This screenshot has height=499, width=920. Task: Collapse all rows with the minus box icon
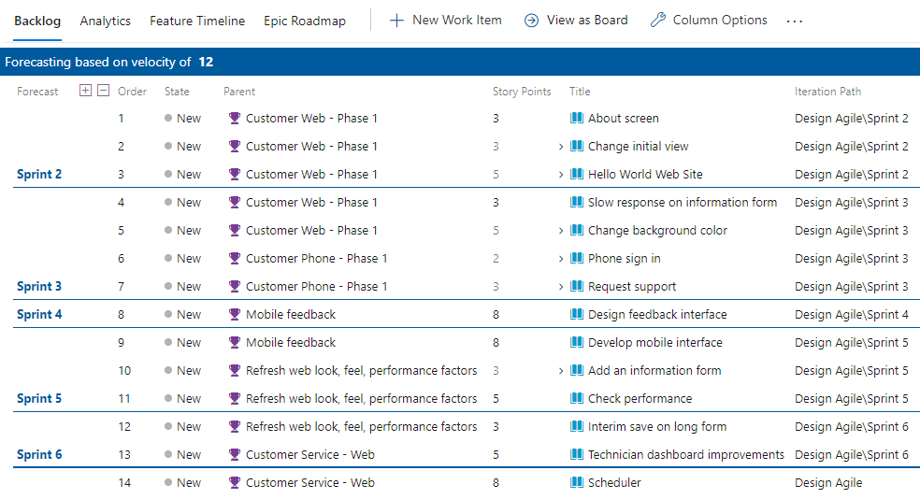tap(103, 91)
